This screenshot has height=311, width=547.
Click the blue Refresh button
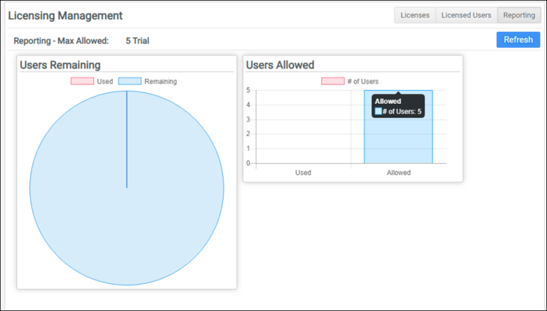pyautogui.click(x=518, y=40)
